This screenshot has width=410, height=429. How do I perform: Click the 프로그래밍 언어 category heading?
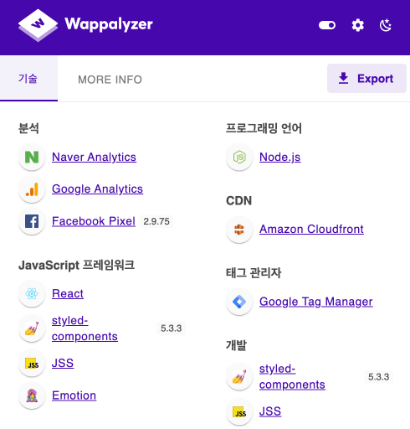pyautogui.click(x=264, y=128)
